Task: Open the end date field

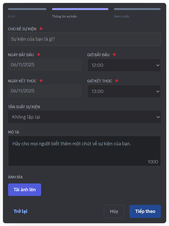Action: coord(44,91)
